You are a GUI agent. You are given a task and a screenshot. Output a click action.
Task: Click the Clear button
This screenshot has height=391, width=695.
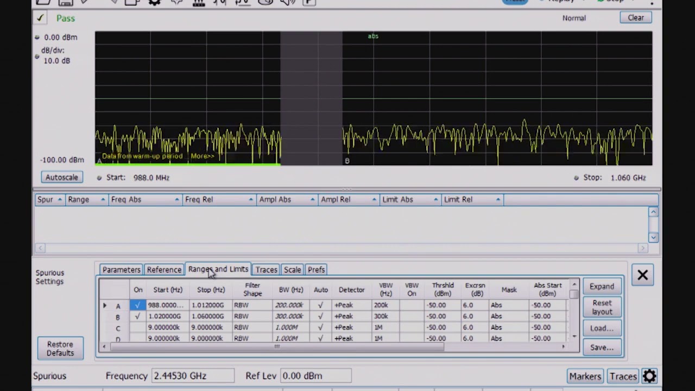pos(636,18)
